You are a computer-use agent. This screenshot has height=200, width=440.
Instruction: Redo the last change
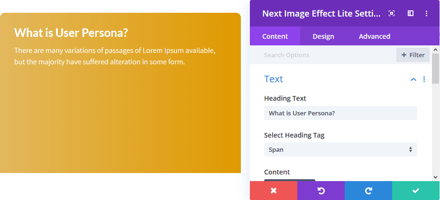point(368,191)
